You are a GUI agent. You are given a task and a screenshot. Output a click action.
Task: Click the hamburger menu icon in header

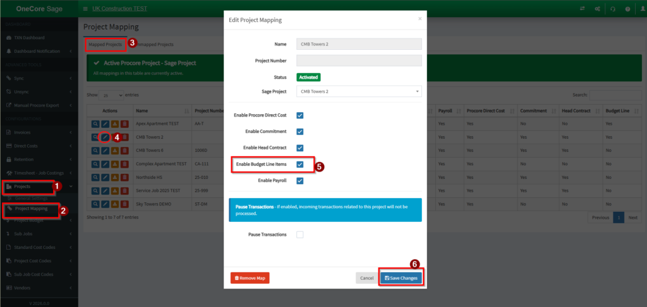point(85,9)
